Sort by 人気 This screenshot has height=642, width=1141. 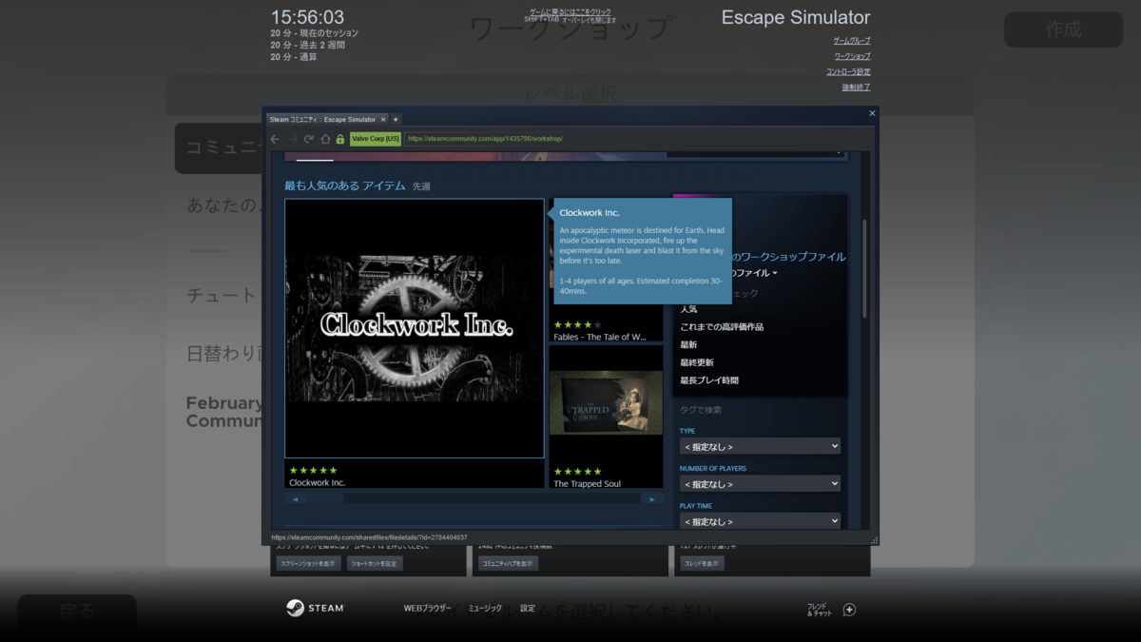pos(688,309)
